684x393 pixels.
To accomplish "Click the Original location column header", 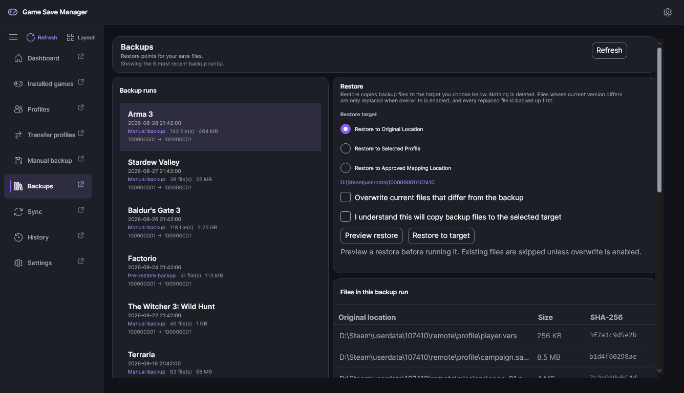I will [x=367, y=317].
